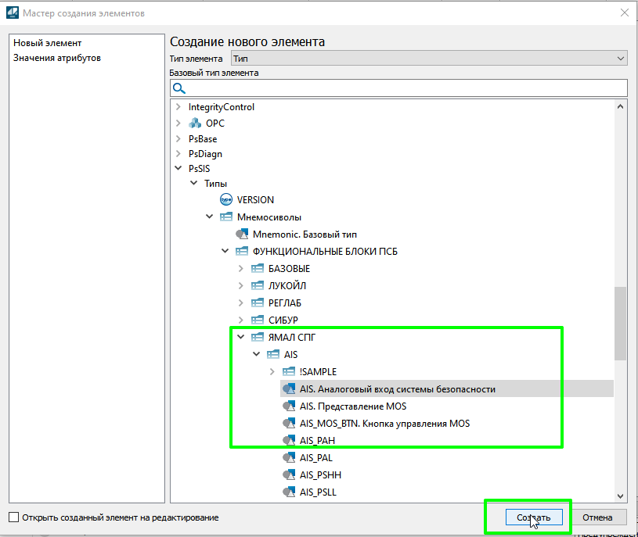Click the OPC node icon

click(x=195, y=124)
